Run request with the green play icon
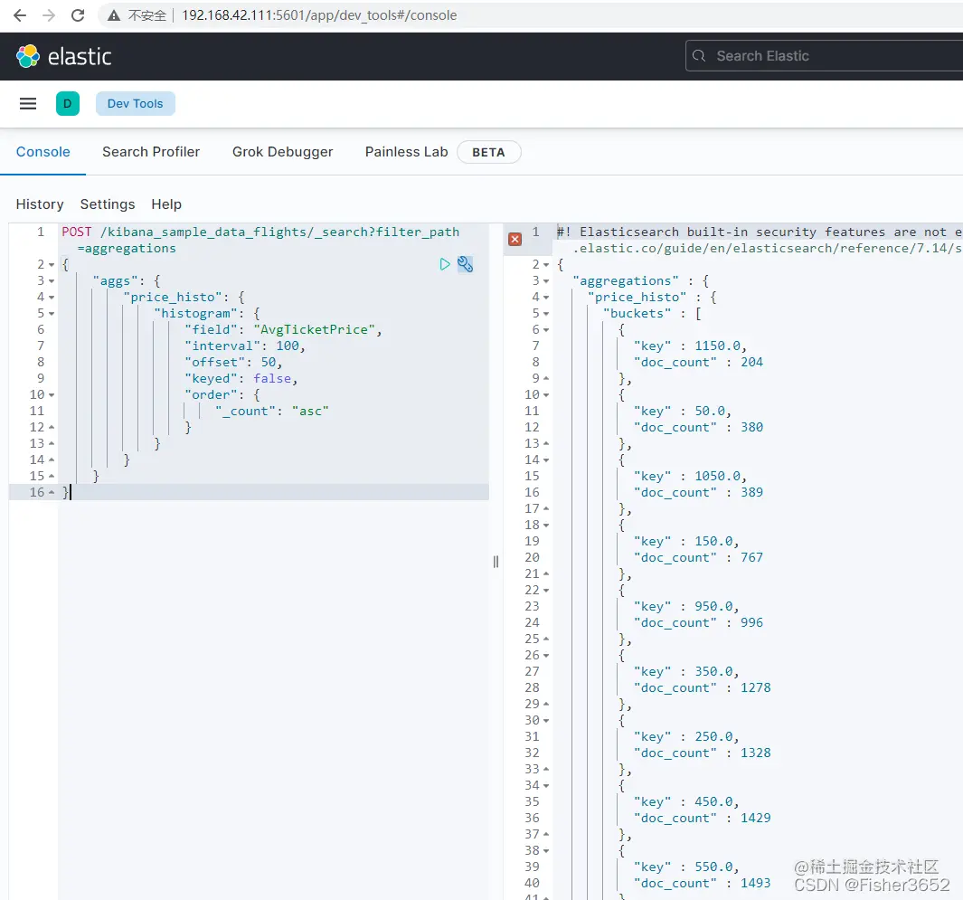 (x=445, y=264)
